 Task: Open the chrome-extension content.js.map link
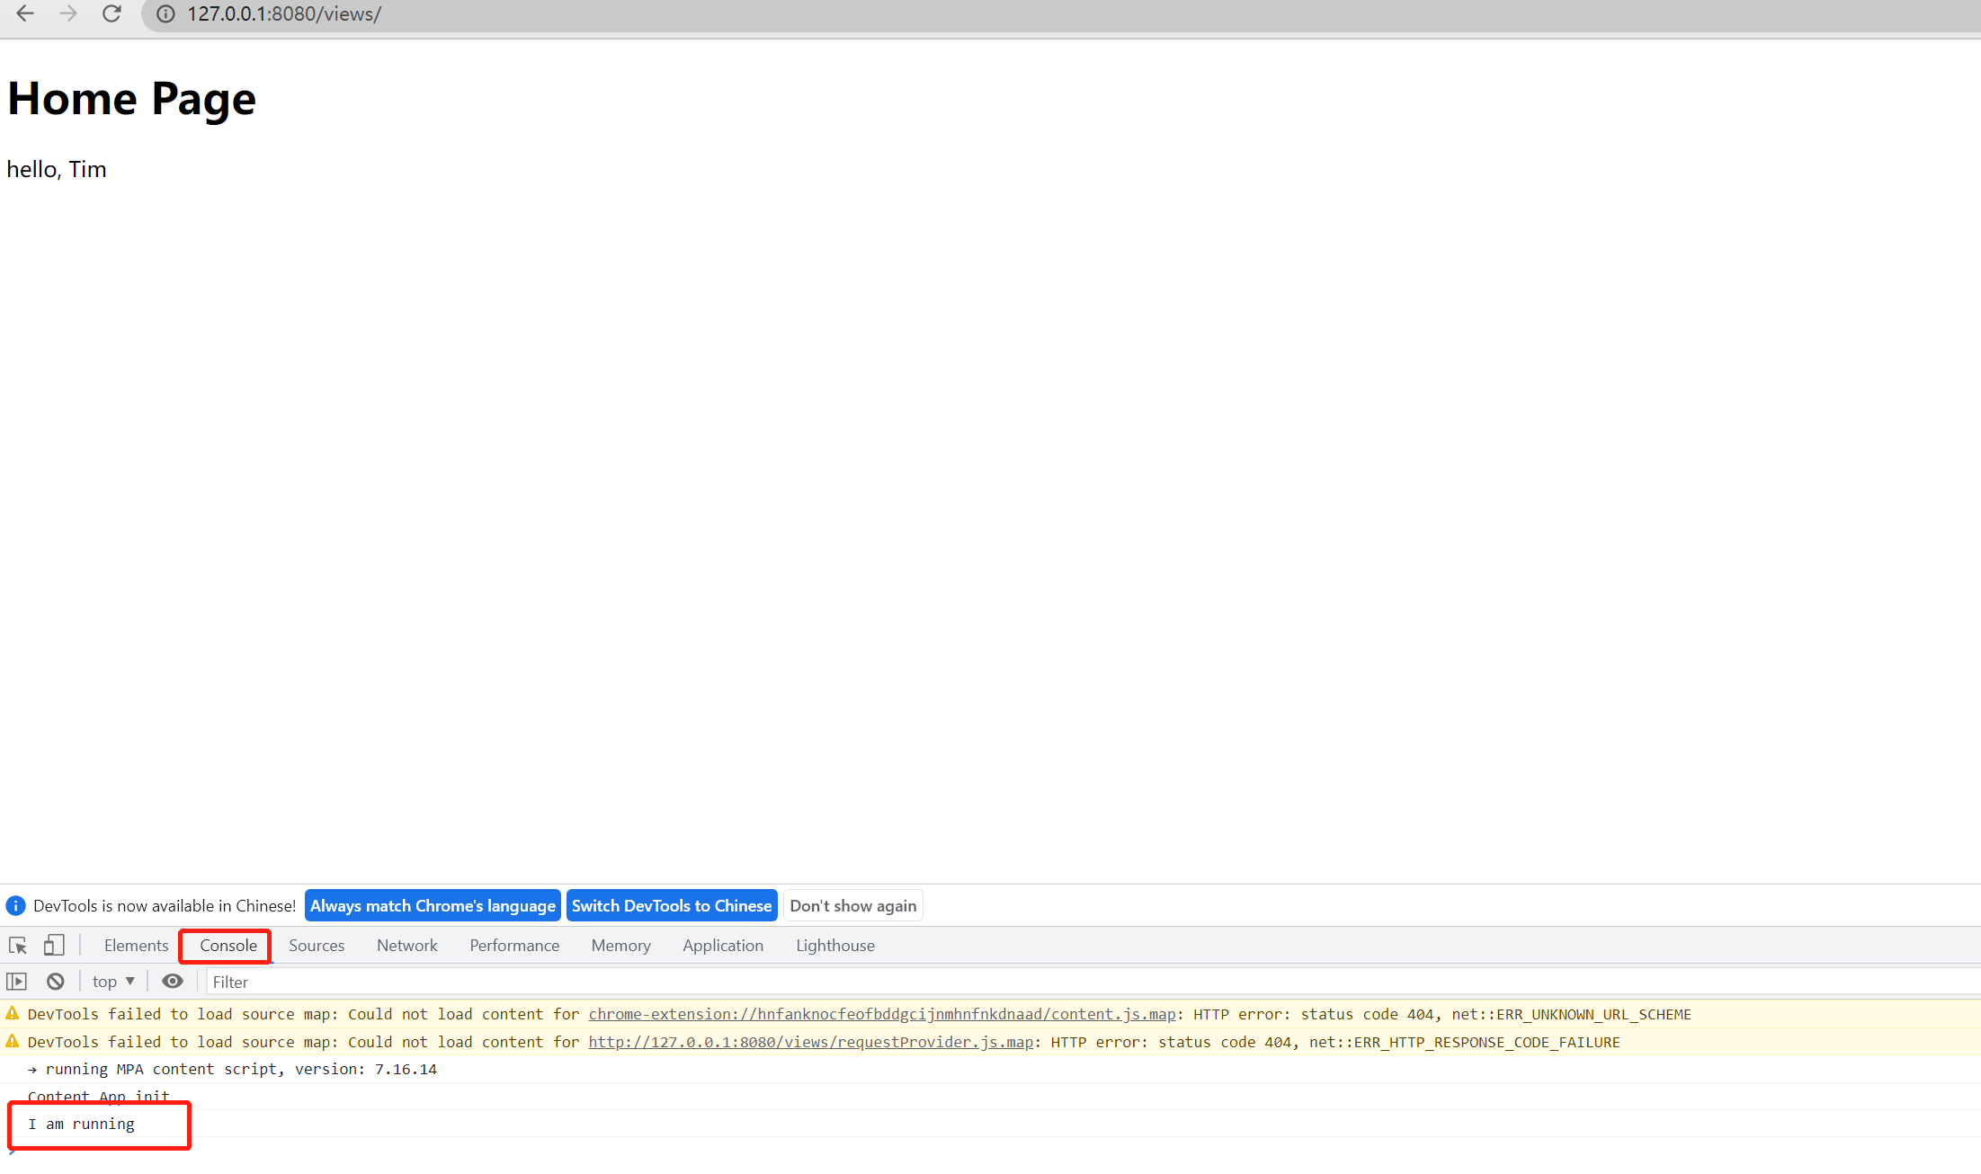882,1014
